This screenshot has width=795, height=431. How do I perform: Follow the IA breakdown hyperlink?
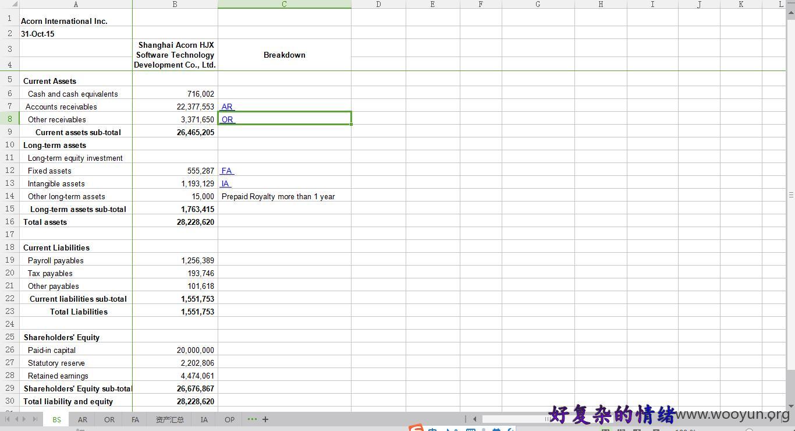226,183
